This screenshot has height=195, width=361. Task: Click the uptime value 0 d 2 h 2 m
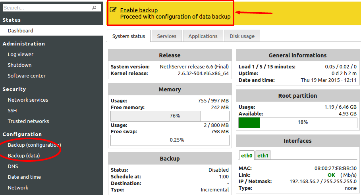(344, 74)
